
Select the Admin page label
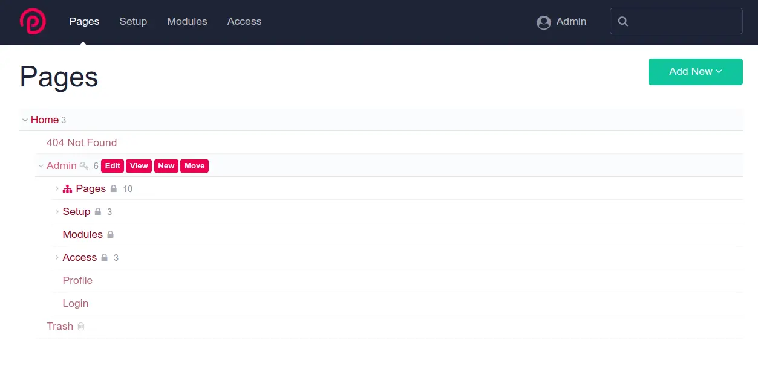click(62, 165)
